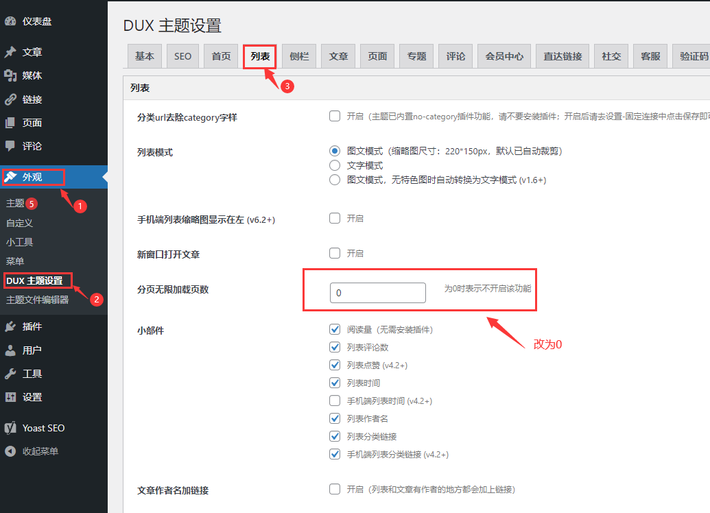Click the Comments bubble icon
This screenshot has height=513, width=710.
click(x=10, y=146)
